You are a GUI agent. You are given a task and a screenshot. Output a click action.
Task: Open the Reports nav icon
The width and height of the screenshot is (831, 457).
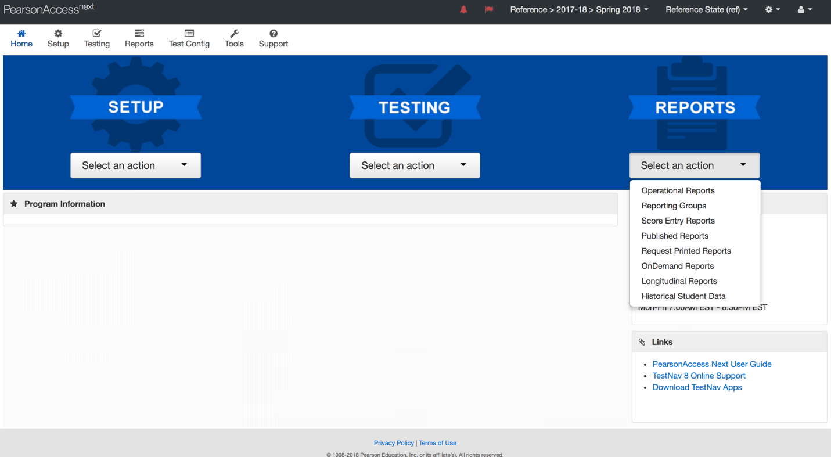[x=139, y=34]
